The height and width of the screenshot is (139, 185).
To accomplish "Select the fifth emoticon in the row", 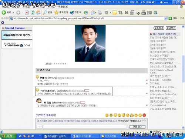I will click(124, 115).
